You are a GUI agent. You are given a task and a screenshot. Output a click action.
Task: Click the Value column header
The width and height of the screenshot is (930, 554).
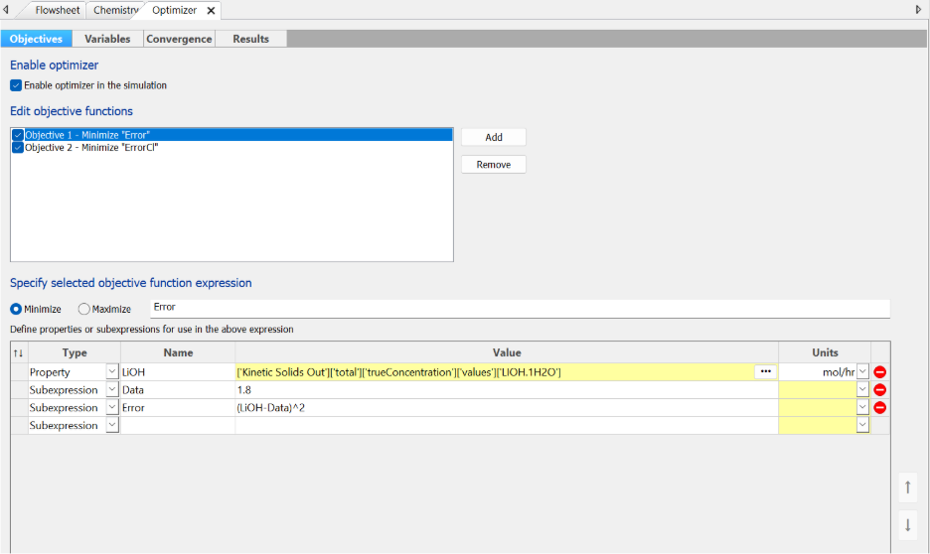(507, 352)
